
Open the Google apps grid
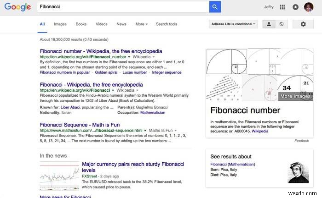coord(282,7)
